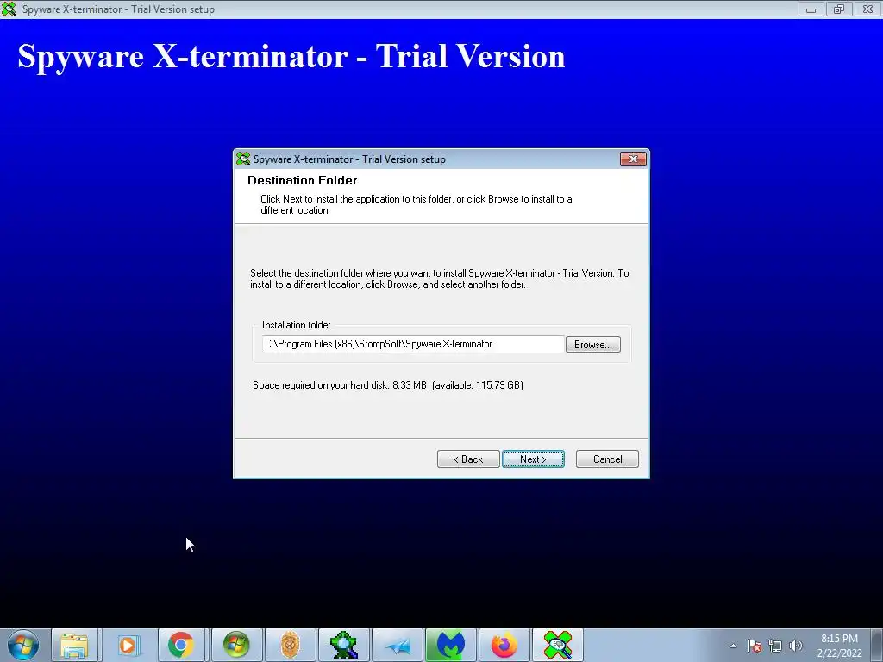Click the installation folder path field
The image size is (883, 662).
coord(413,344)
